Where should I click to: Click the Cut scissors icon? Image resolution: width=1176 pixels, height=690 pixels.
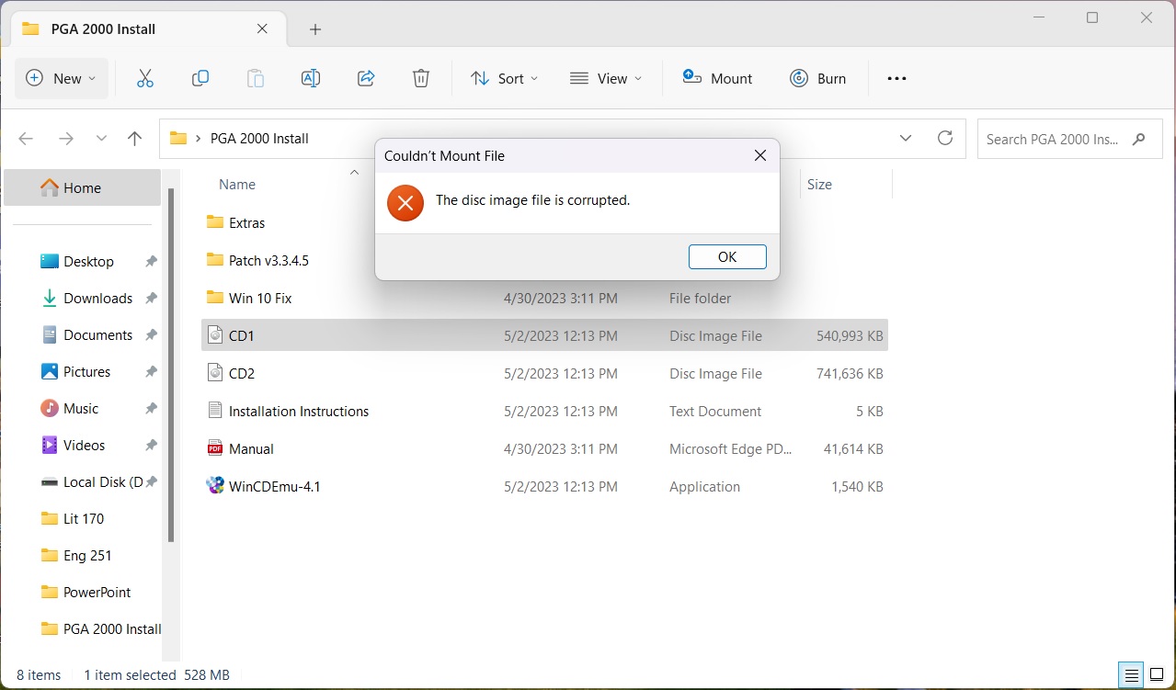point(144,78)
